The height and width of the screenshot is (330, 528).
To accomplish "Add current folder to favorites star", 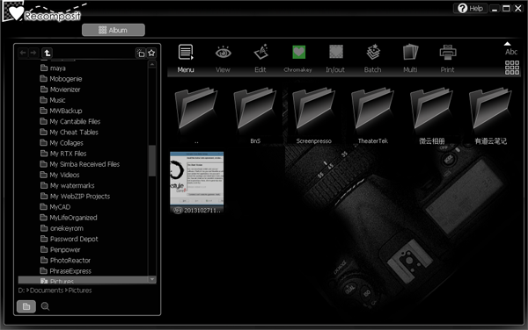I will click(x=151, y=53).
